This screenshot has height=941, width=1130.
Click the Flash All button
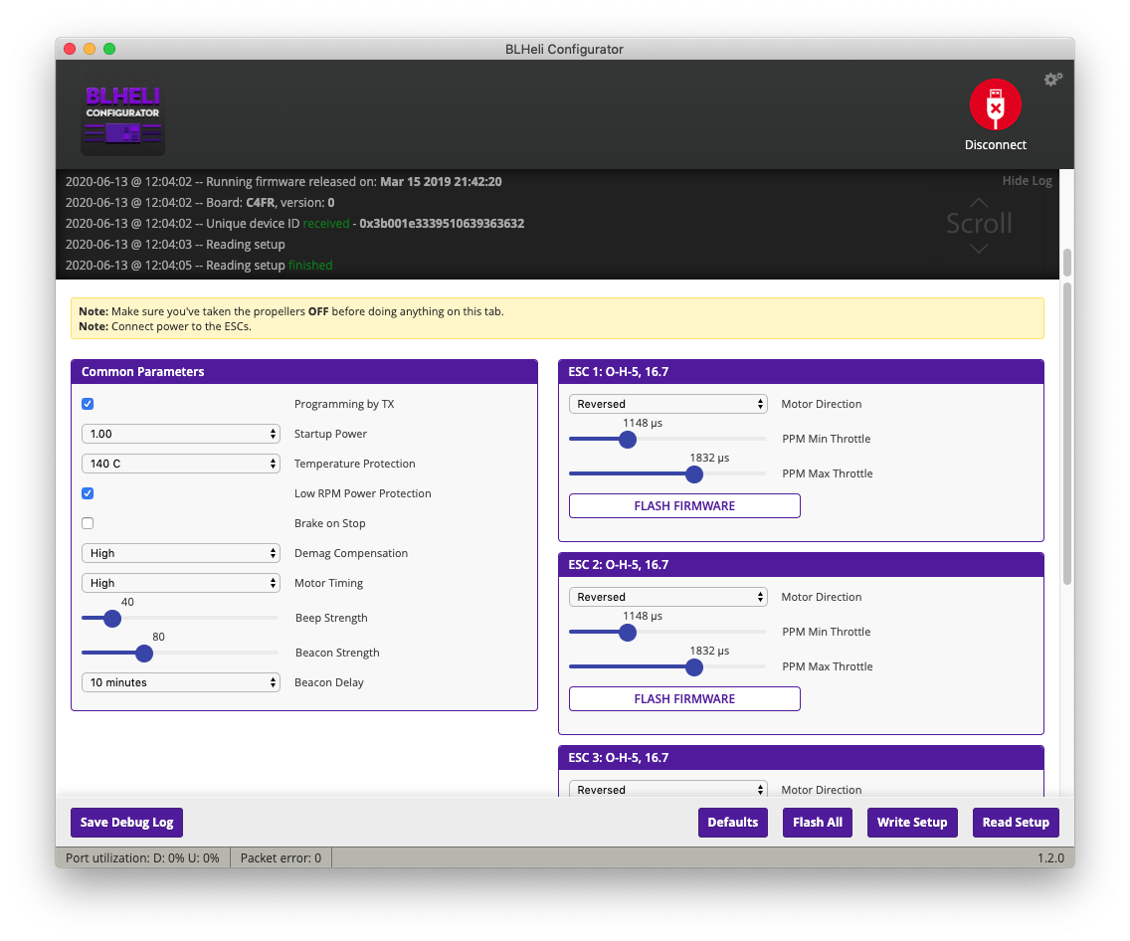pyautogui.click(x=818, y=822)
